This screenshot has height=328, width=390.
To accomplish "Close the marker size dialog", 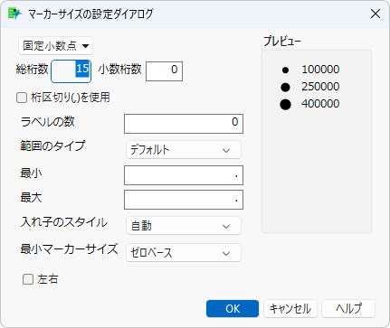I will click(376, 14).
